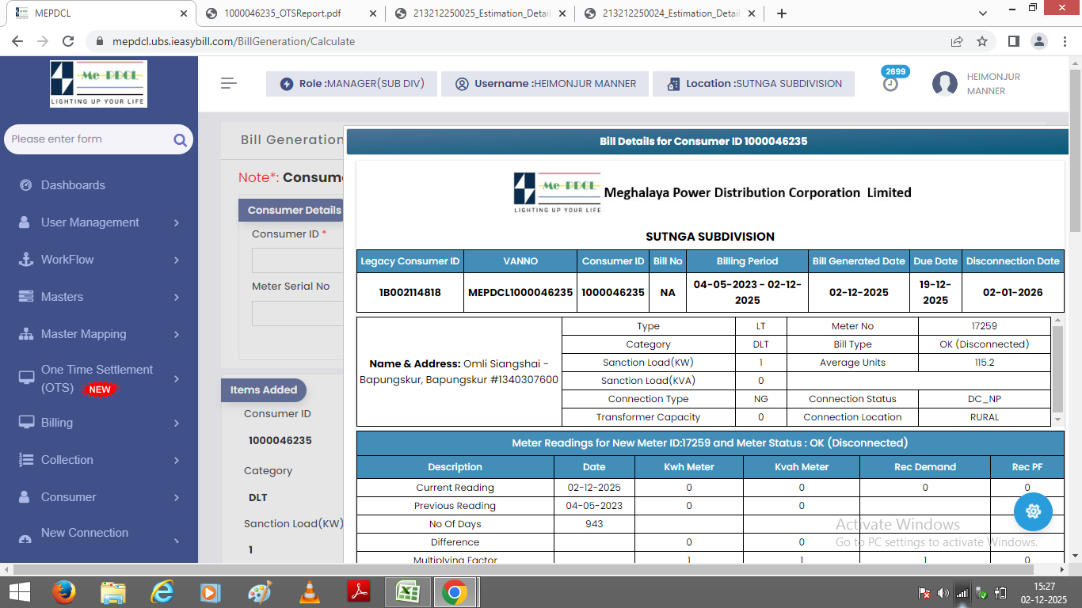Expand the User Management menu
This screenshot has width=1082, height=608.
tap(177, 223)
